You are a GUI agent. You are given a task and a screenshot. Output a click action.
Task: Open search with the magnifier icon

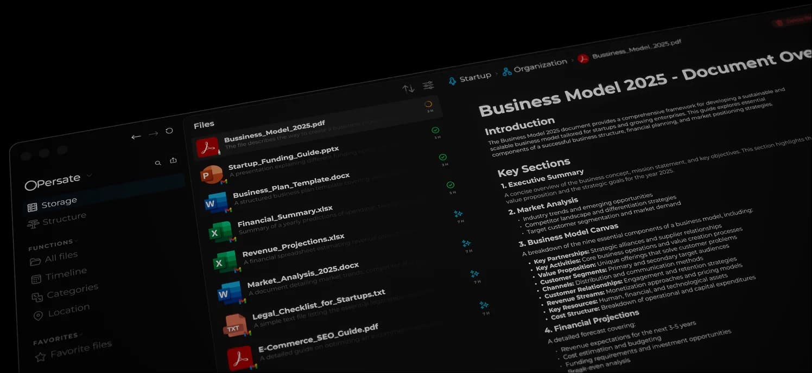click(158, 163)
